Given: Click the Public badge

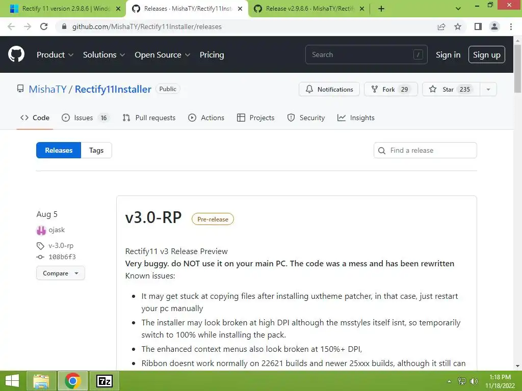Looking at the screenshot, I should coord(168,89).
